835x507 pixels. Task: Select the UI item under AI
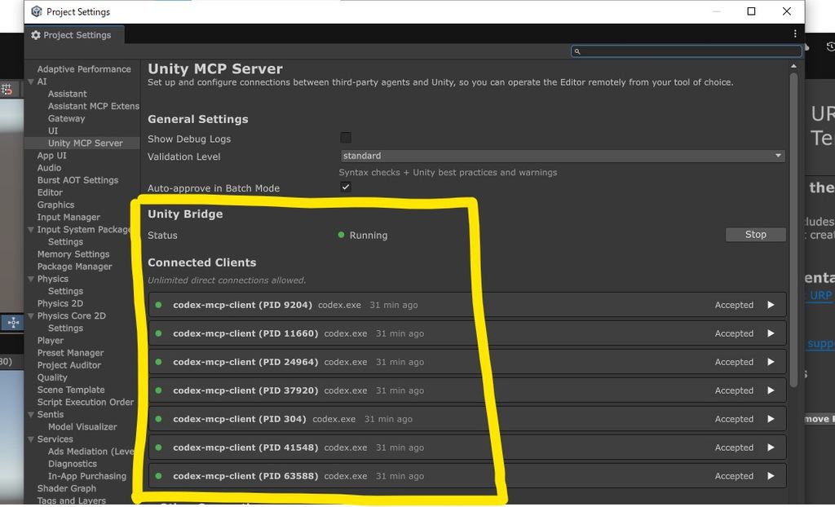53,130
